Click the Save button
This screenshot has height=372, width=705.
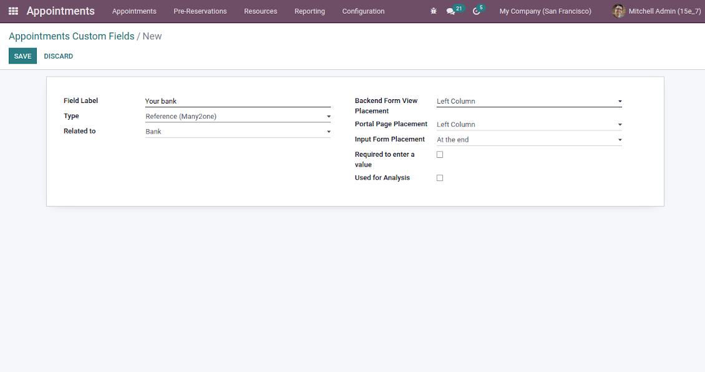click(22, 56)
